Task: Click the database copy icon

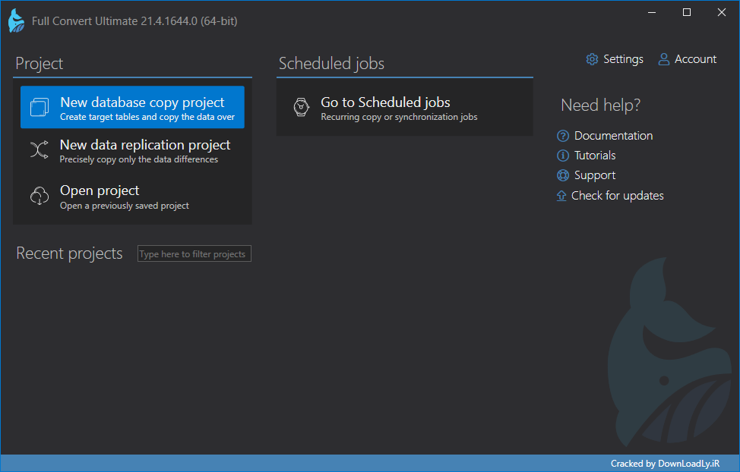Action: pos(40,107)
